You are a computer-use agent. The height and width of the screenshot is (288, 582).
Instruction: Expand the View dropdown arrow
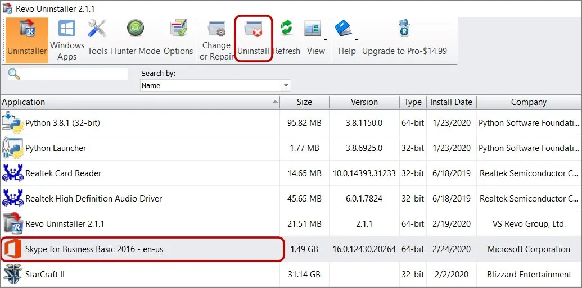pos(326,40)
